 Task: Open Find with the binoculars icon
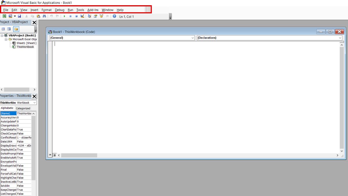pos(44,16)
